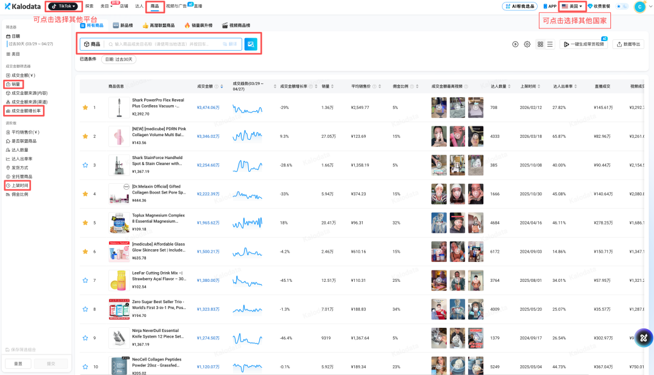Open first top video thumbnail of Shark PowerPro row
Viewport: 654px width, 375px height.
(439, 108)
